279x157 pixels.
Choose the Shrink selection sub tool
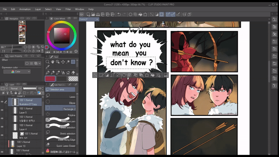coord(60,133)
